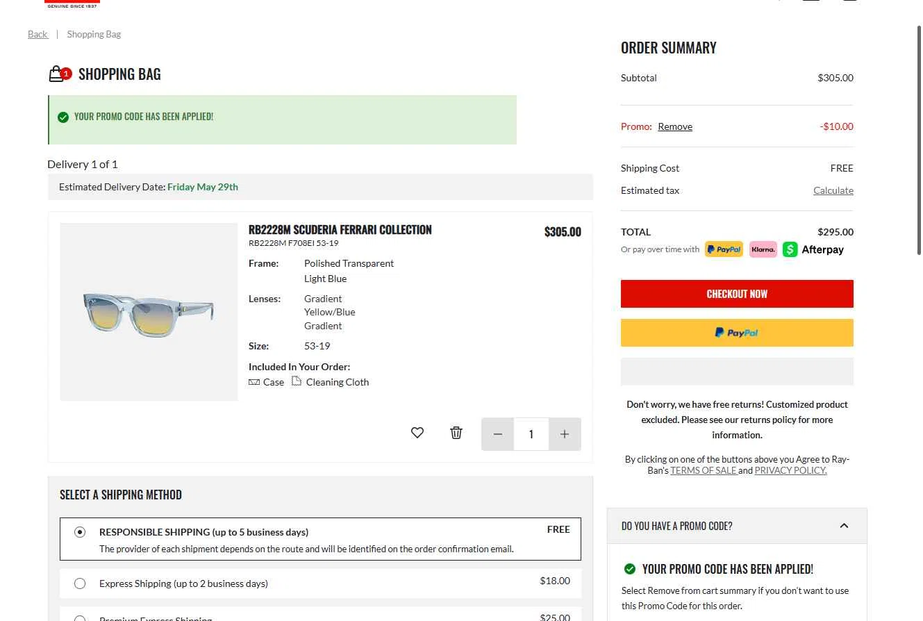Click the green checkmark in promo banner
923x621 pixels.
(x=63, y=117)
